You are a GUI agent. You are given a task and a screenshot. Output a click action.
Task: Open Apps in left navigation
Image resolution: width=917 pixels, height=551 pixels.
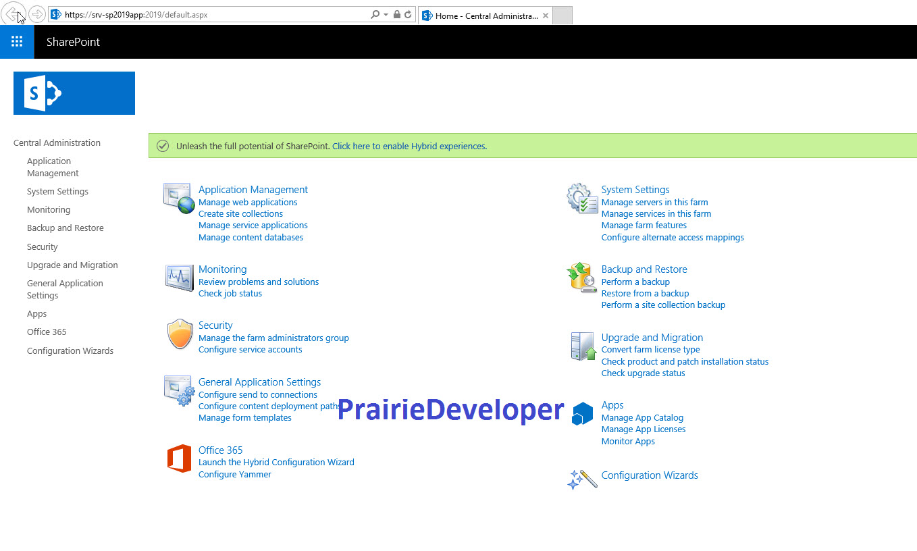tap(37, 314)
